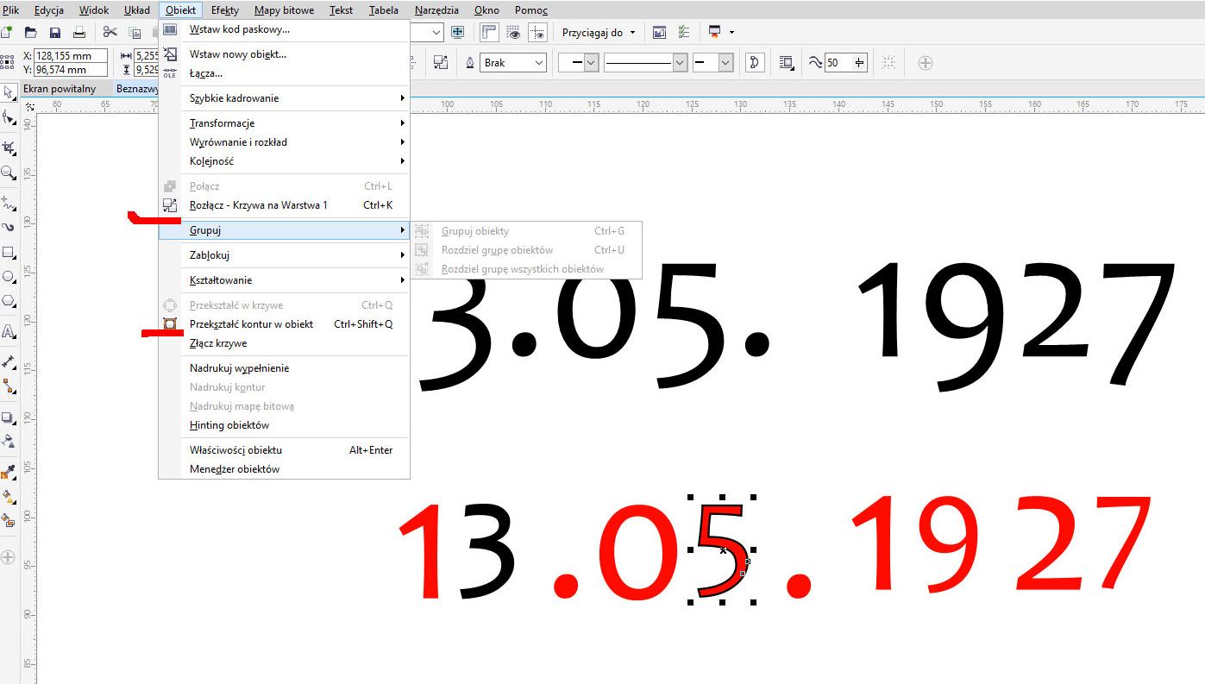Select the Zoom magnifier tool

pyautogui.click(x=9, y=173)
